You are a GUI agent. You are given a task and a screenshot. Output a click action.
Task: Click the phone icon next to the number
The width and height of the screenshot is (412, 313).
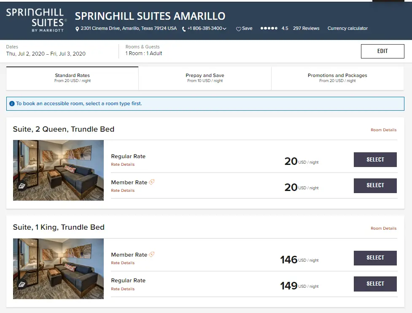184,29
